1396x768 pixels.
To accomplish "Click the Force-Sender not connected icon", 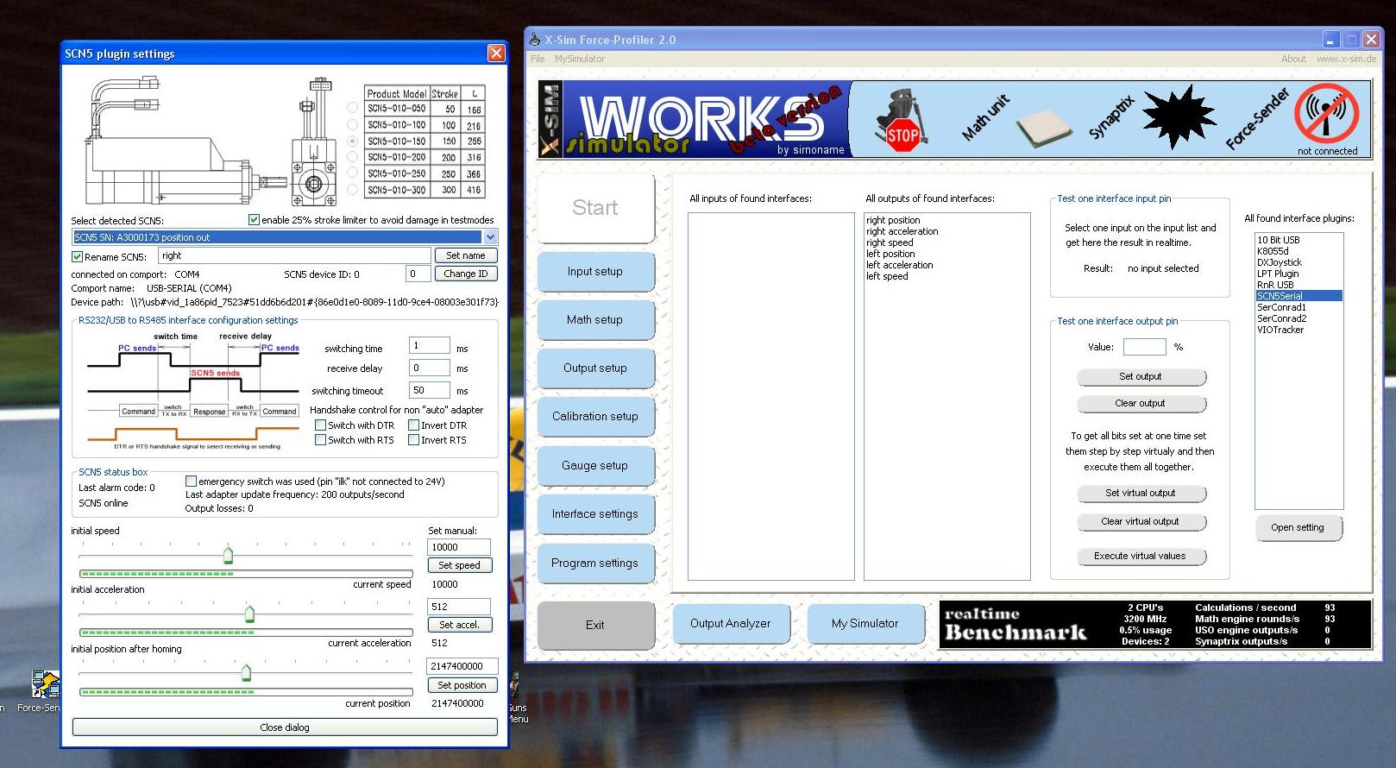I will click(x=1326, y=114).
